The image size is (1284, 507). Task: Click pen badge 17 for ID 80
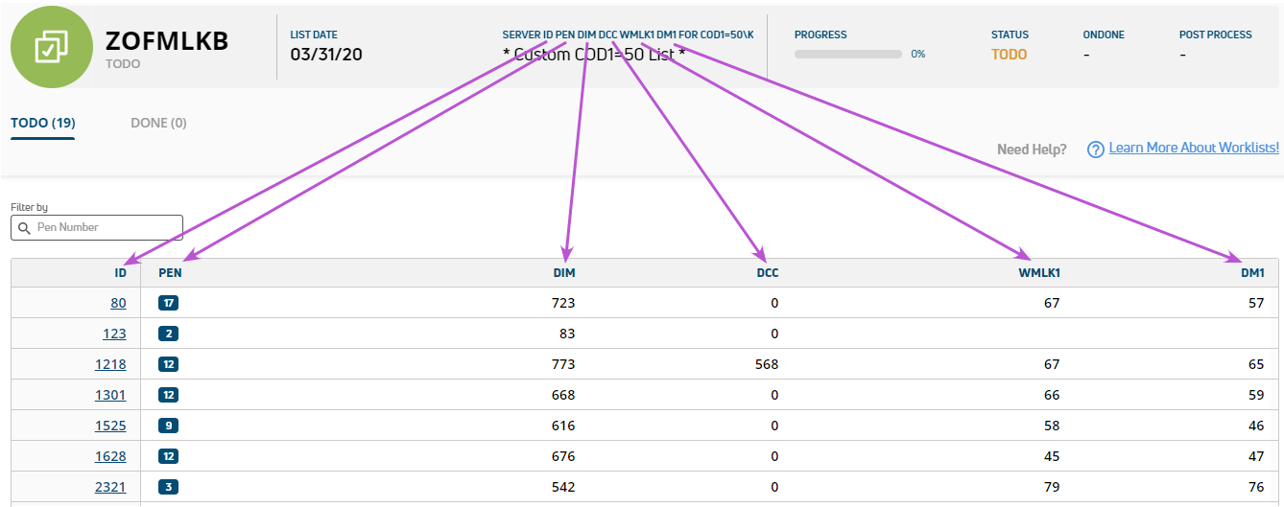point(169,303)
